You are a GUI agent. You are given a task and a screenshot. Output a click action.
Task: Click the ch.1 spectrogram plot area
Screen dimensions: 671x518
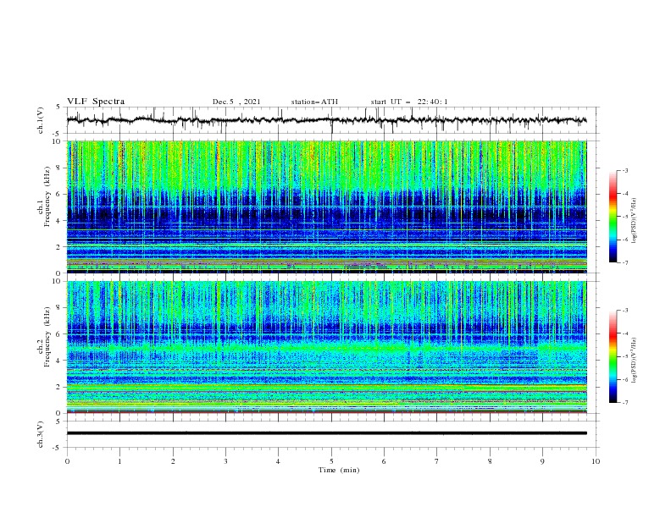(x=326, y=207)
